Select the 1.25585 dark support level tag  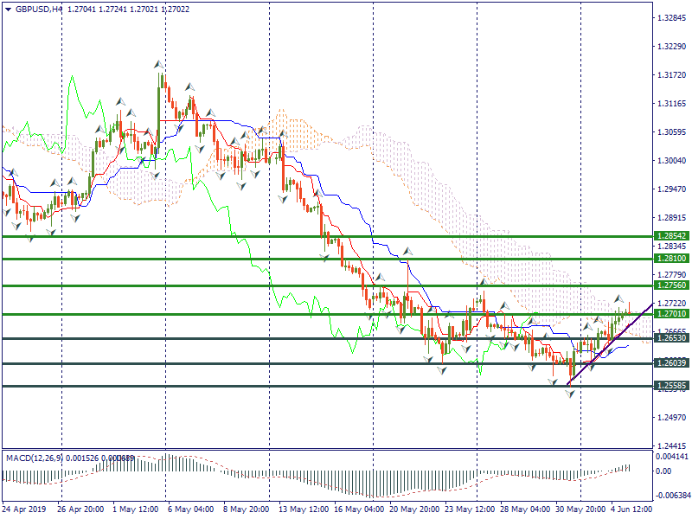click(671, 386)
